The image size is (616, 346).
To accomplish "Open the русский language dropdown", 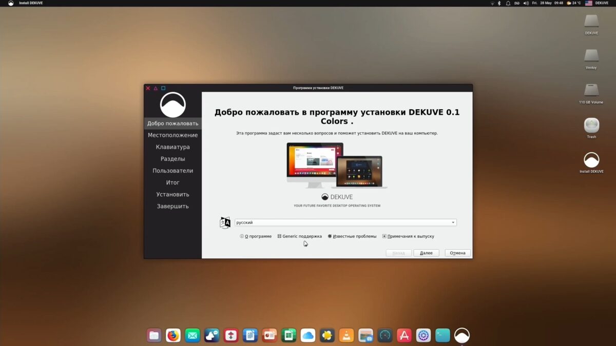I will pyautogui.click(x=345, y=222).
